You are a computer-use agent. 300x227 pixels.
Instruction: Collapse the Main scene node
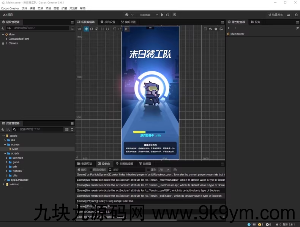tap(3, 35)
